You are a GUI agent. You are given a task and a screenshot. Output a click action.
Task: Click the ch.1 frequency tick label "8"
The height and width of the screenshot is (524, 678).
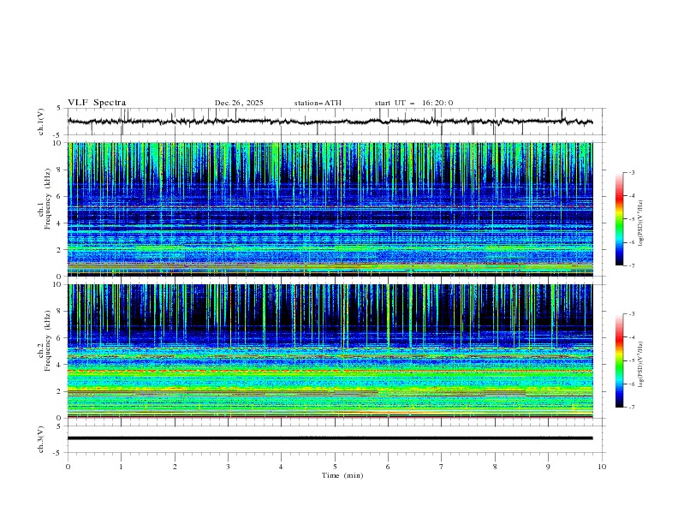tap(61, 170)
